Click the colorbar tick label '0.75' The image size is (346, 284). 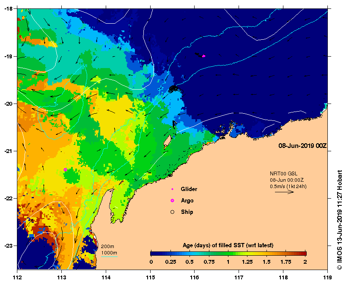(x=209, y=262)
